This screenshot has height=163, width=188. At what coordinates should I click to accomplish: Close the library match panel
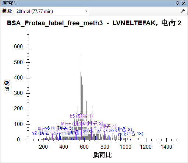[184, 3]
